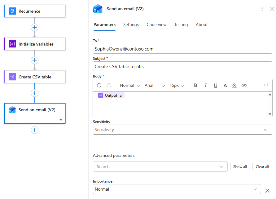Click the Output token icon
The height and width of the screenshot is (199, 276).
pos(101,95)
